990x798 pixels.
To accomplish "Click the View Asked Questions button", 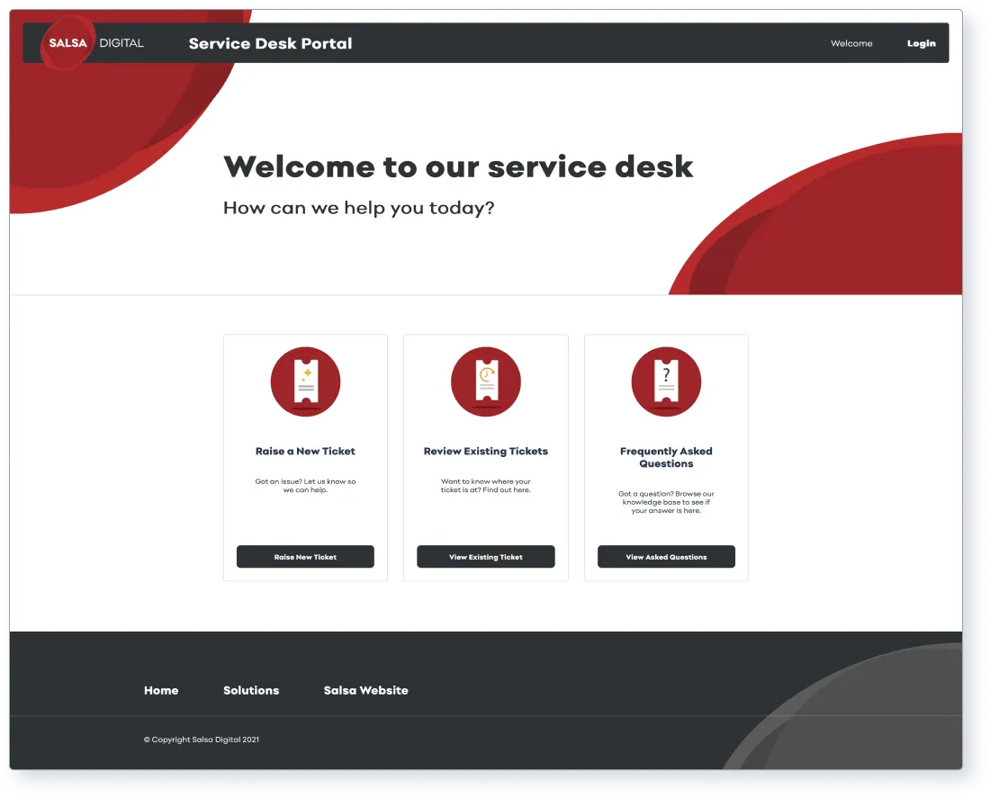I will pos(665,556).
